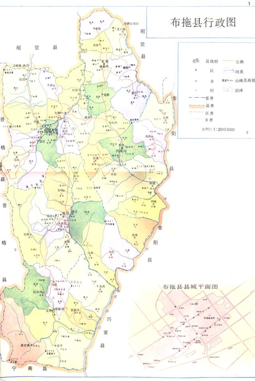Click the 沙洛 place label
Screen dimensions: 255x381
pyautogui.click(x=75, y=90)
